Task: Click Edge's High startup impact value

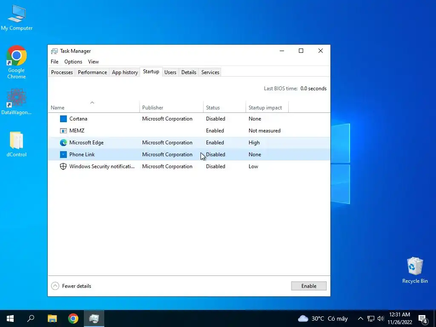Action: pyautogui.click(x=254, y=143)
